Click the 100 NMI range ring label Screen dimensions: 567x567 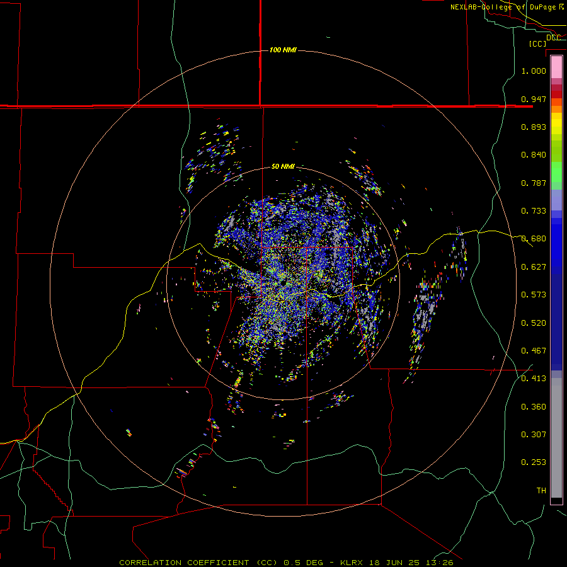[x=283, y=50]
